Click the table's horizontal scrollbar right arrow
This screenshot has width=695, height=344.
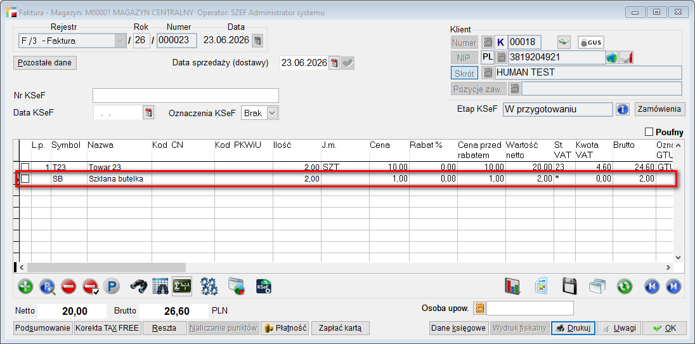[x=668, y=267]
